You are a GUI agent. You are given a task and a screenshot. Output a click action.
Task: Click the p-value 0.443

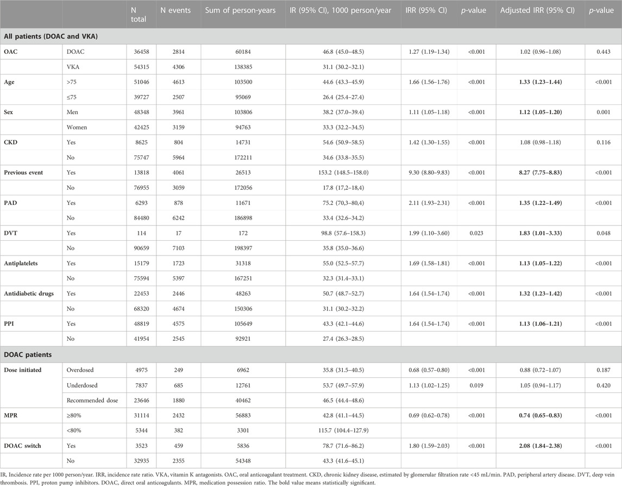[x=604, y=52]
